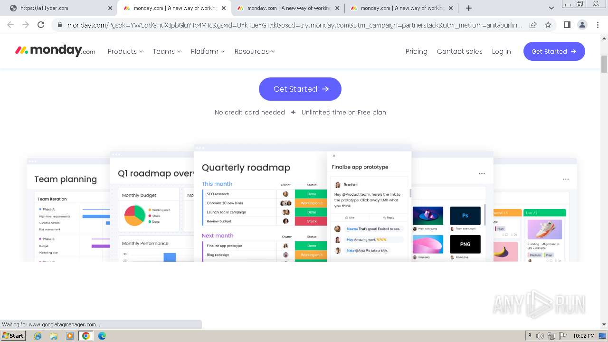Open the Contact sales link
The image size is (608, 342).
coord(460,51)
